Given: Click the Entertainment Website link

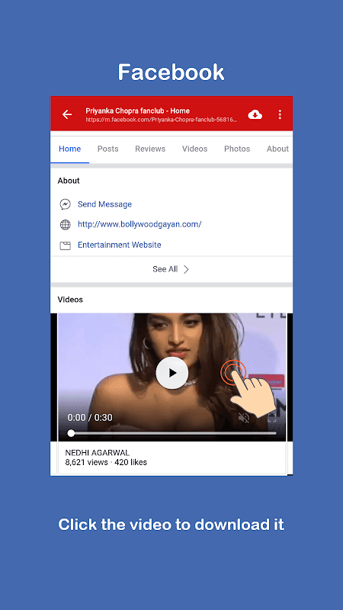Looking at the screenshot, I should (x=120, y=245).
